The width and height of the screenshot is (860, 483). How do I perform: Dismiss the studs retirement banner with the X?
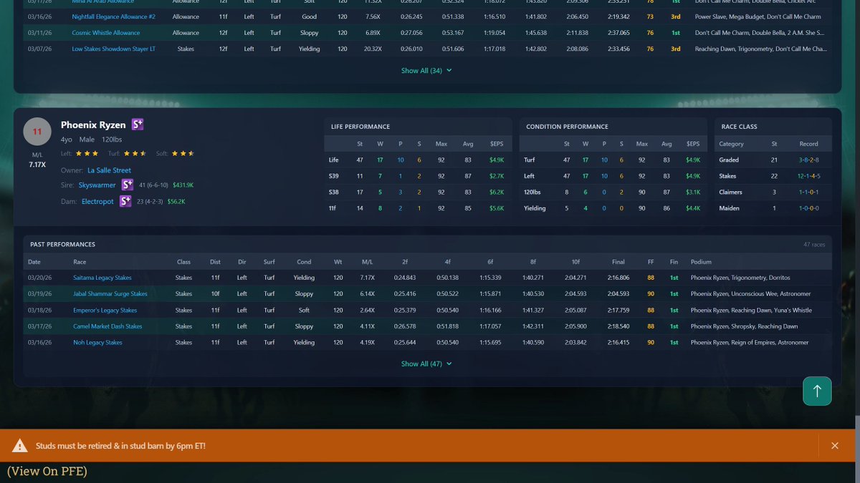pos(835,446)
